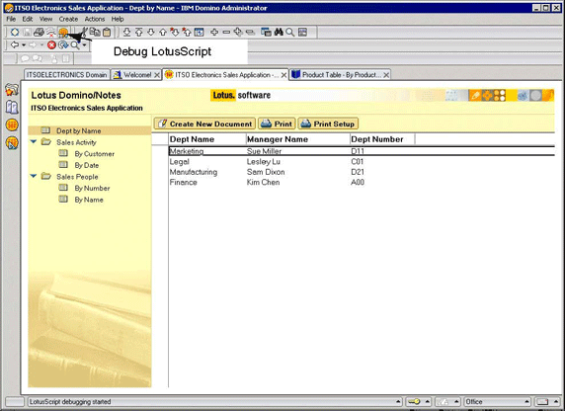The image size is (565, 411).
Task: Close the Welcome tab
Action: [157, 75]
